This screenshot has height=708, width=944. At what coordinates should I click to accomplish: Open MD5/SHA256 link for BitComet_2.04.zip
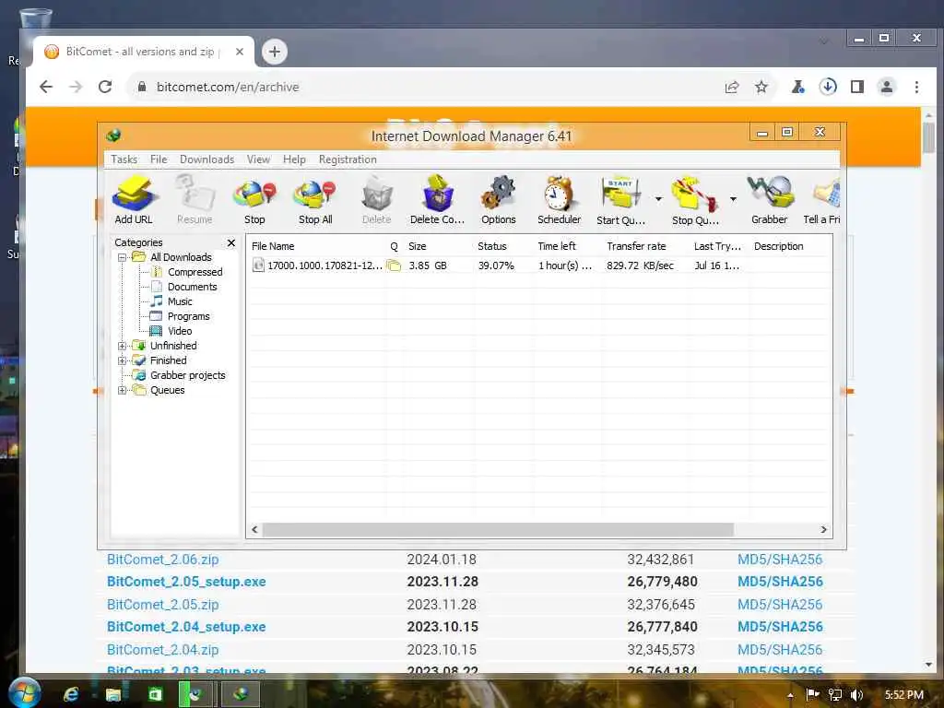tap(780, 650)
